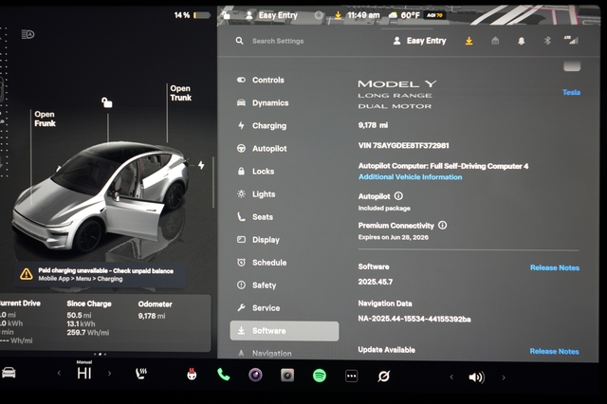Select Seats in the settings sidebar
Screen dimensions: 607x404
tap(255, 217)
